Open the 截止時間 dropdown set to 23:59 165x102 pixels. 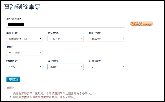(x=65, y=67)
